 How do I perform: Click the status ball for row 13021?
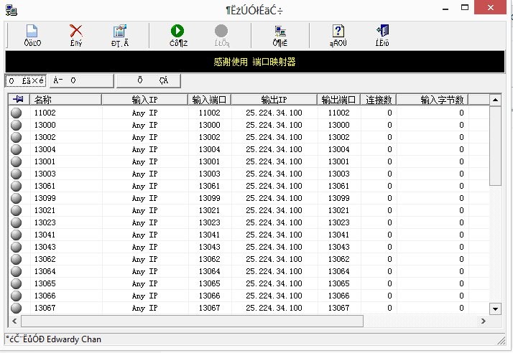coord(16,210)
